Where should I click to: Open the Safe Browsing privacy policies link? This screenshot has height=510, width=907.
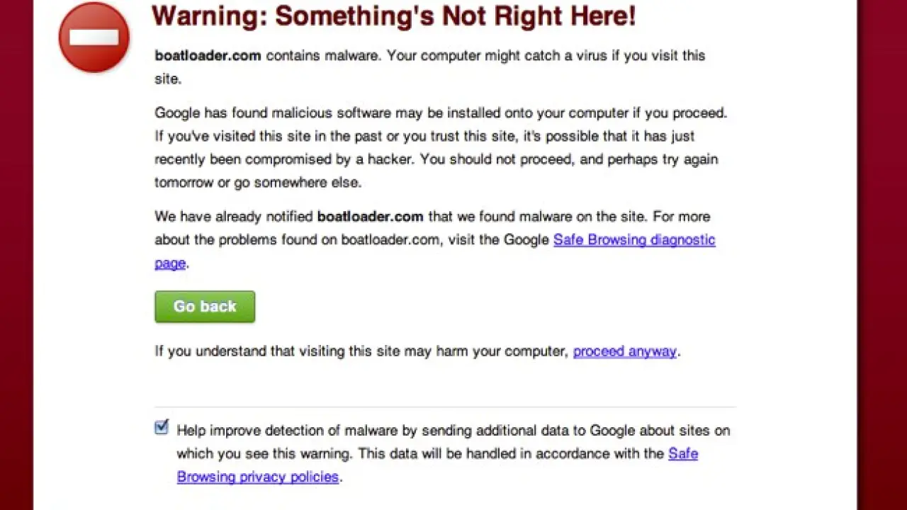(x=258, y=477)
